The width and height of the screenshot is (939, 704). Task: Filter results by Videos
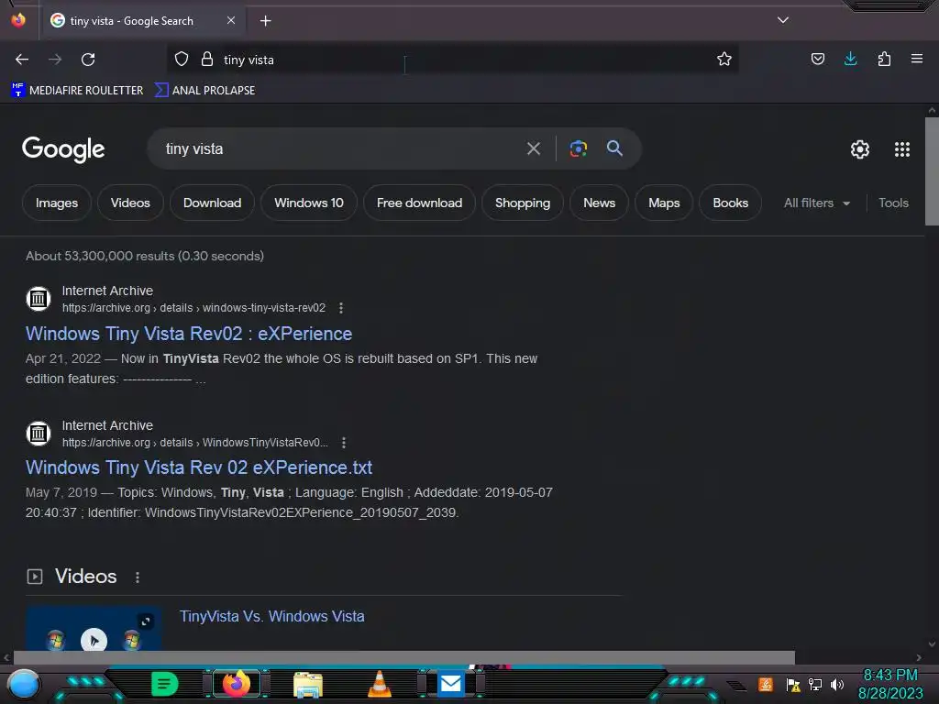[x=130, y=203]
